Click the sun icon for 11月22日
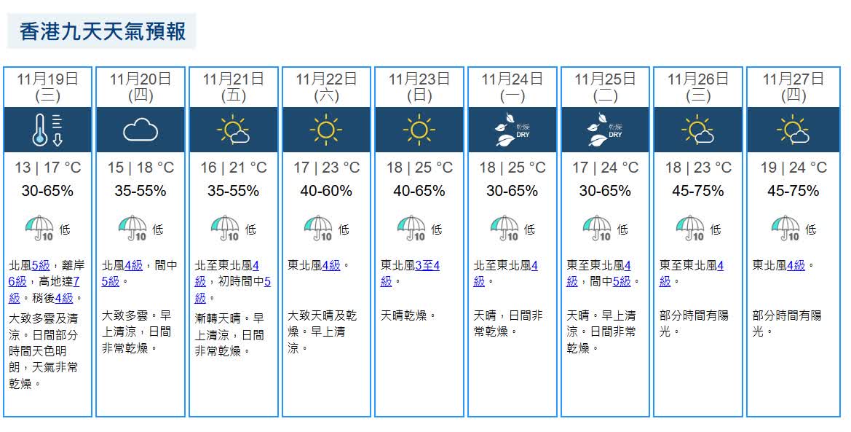Screen dimensions: 851x432 coord(326,130)
